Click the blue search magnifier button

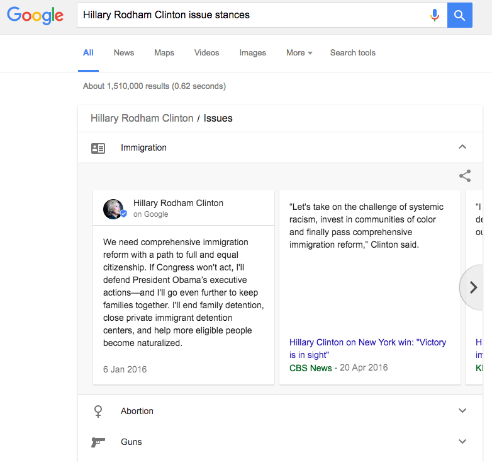coord(460,15)
